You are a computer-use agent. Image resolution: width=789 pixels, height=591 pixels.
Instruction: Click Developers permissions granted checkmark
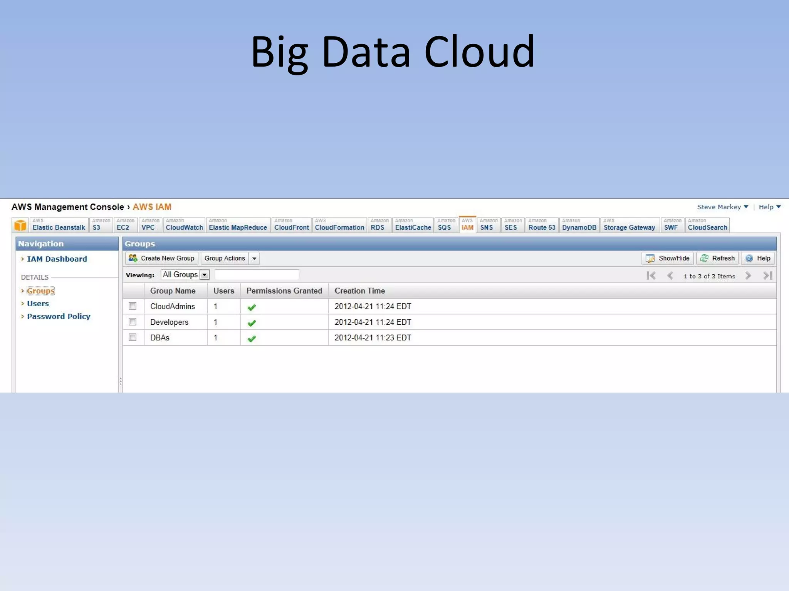(x=252, y=323)
